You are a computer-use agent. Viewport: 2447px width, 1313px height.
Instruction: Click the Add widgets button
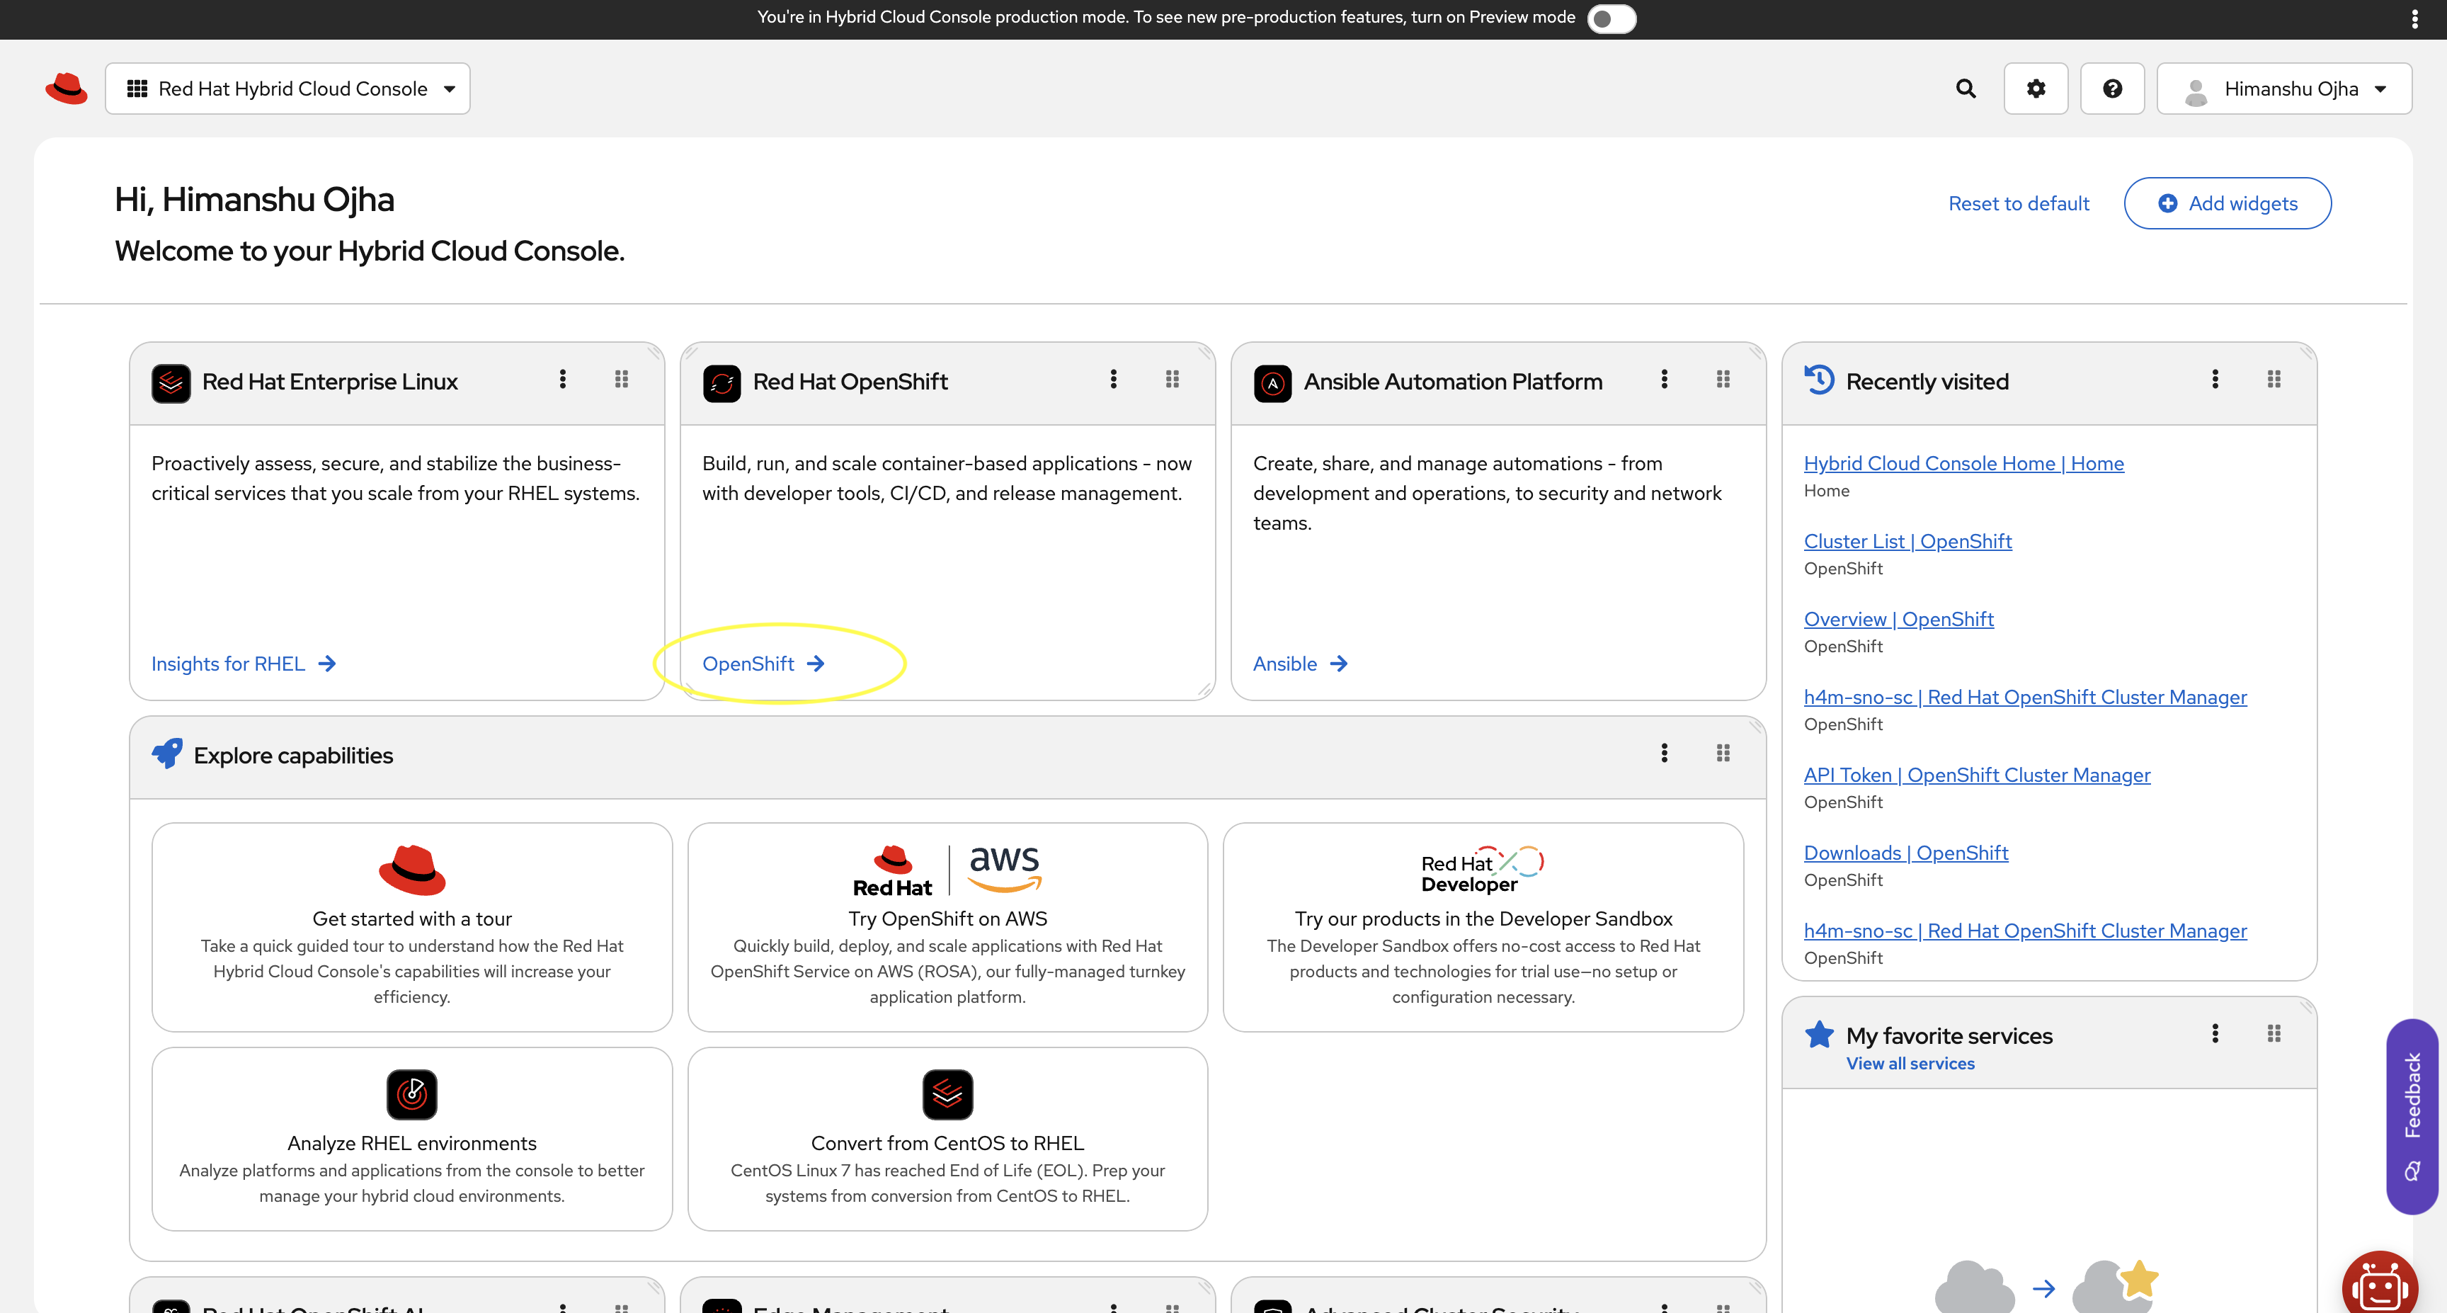click(x=2228, y=203)
